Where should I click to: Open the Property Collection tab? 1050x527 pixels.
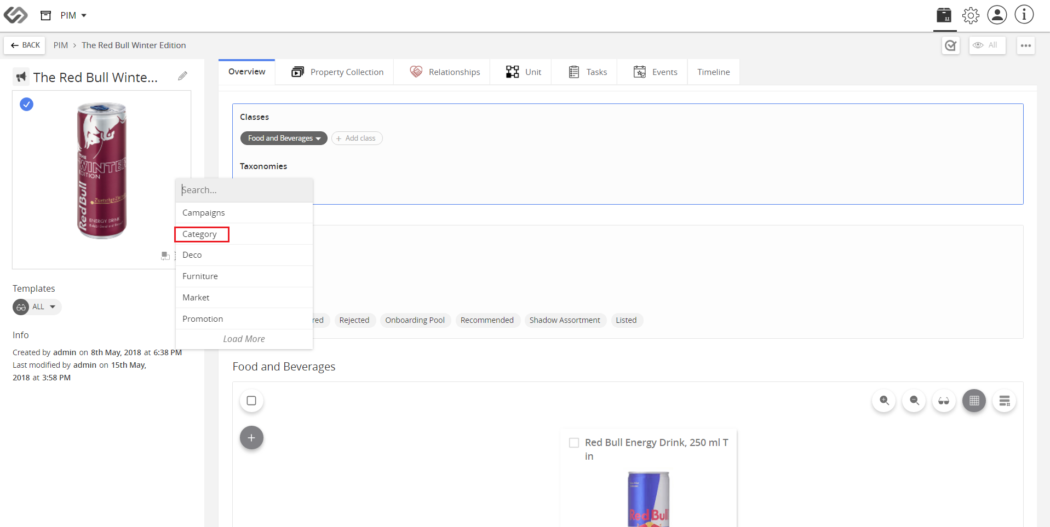click(x=337, y=72)
